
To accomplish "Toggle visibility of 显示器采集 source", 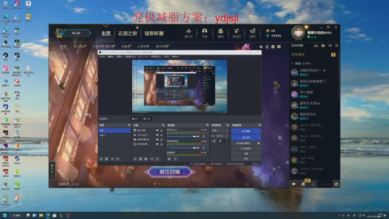I will point(157,144).
